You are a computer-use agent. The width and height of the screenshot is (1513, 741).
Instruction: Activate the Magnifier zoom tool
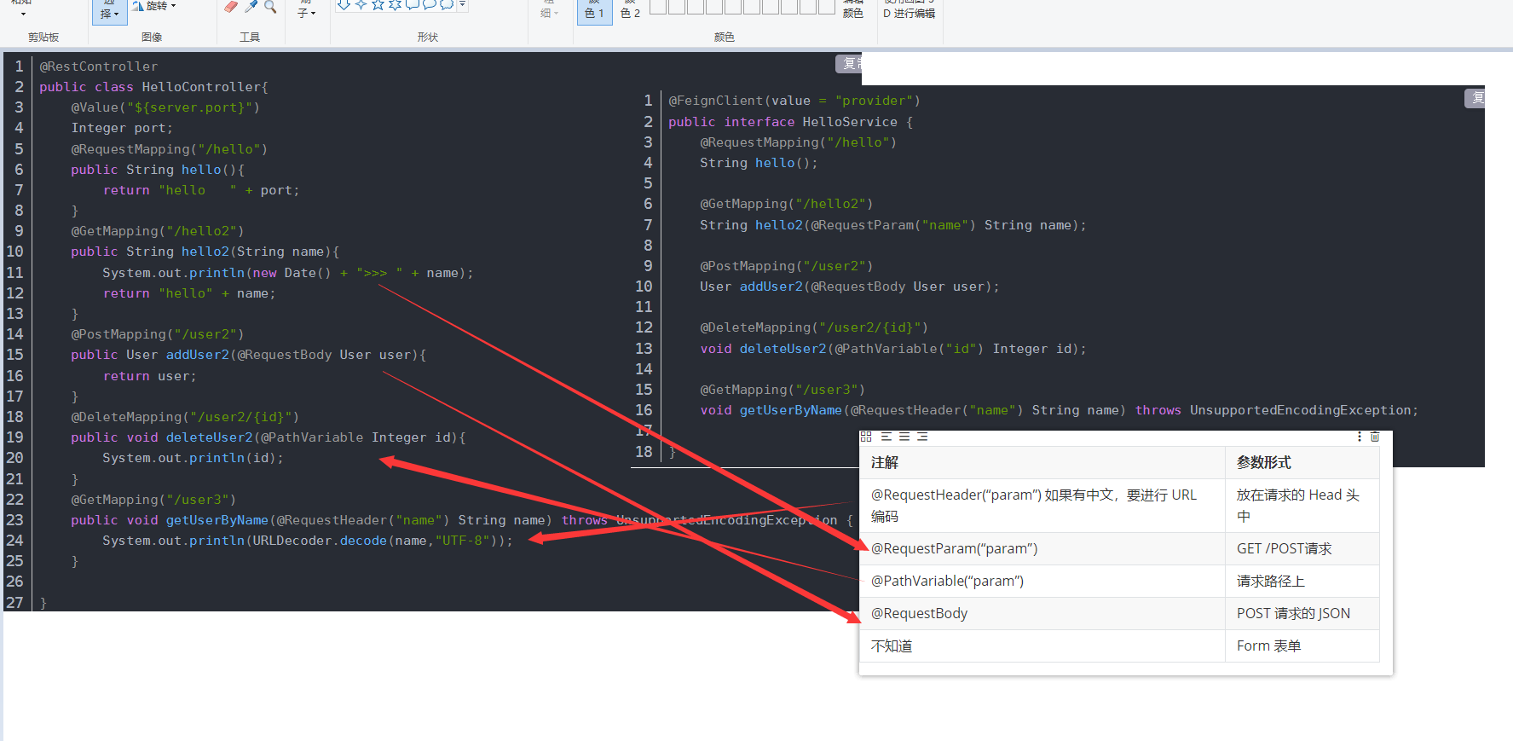270,7
